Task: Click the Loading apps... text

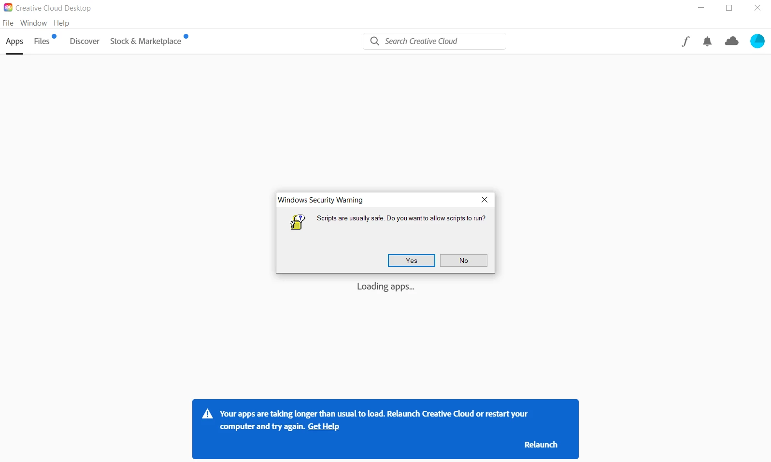Action: pos(385,287)
